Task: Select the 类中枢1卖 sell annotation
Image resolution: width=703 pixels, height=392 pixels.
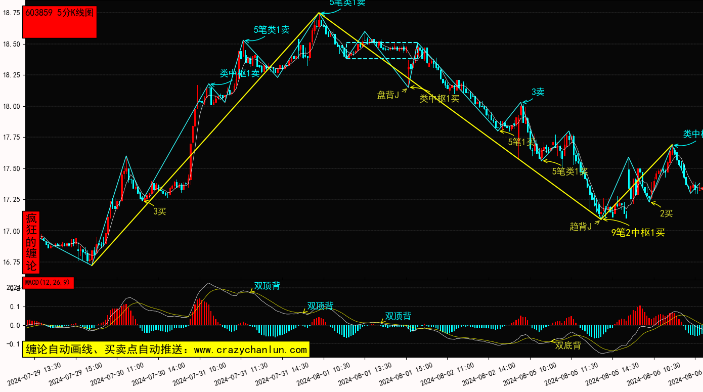Action: pyautogui.click(x=239, y=73)
